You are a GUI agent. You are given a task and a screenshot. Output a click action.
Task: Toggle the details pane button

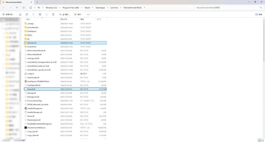259,14
